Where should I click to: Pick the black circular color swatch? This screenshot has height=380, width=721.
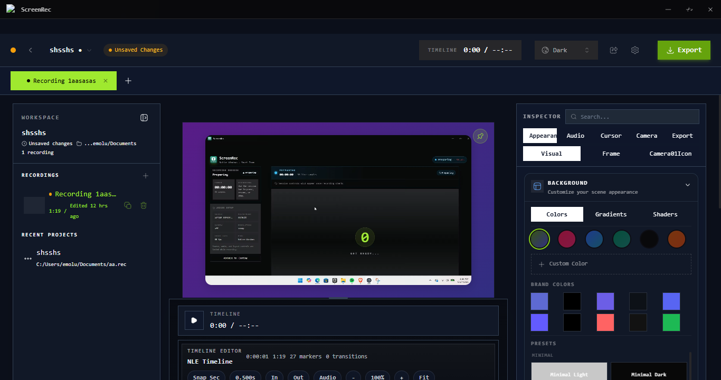point(649,239)
